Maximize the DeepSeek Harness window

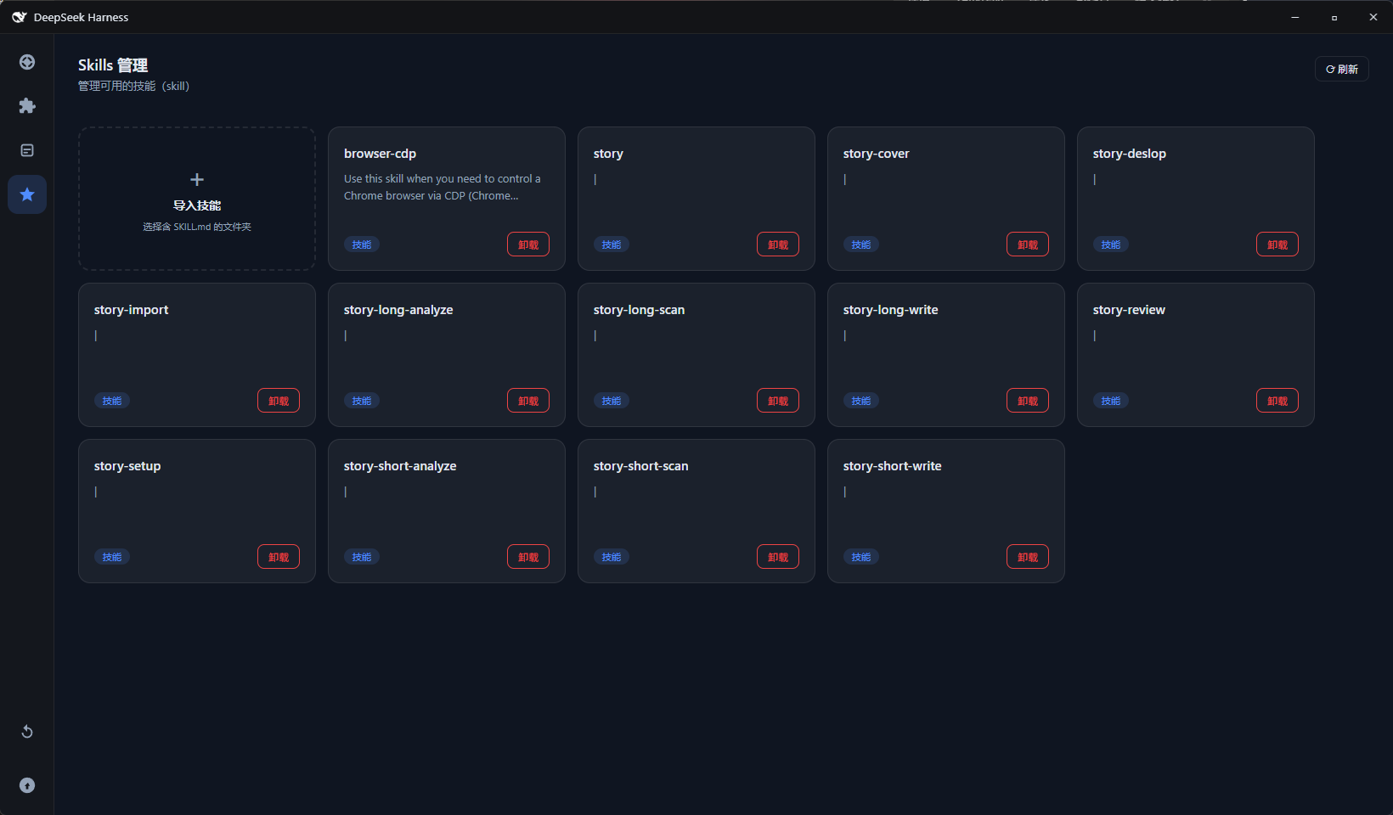coord(1334,17)
